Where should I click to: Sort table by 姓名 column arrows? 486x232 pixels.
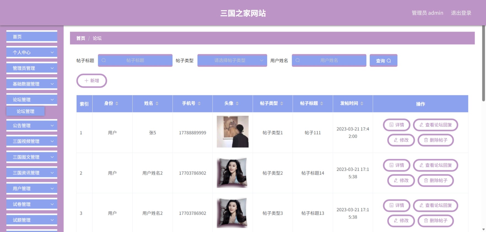pos(157,103)
